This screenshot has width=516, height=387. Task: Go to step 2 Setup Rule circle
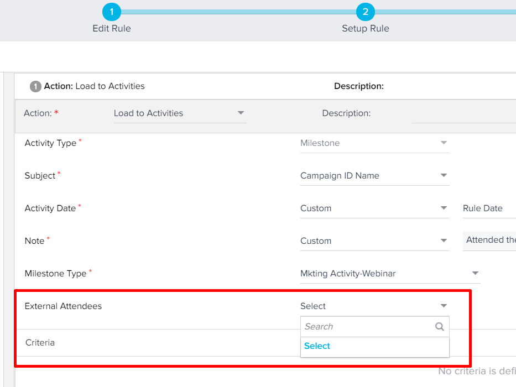coord(365,12)
